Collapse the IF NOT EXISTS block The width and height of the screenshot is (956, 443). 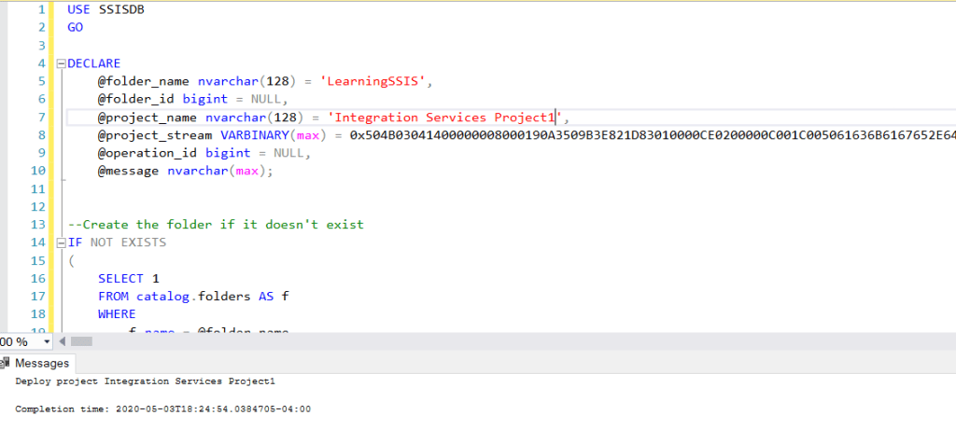[x=62, y=242]
